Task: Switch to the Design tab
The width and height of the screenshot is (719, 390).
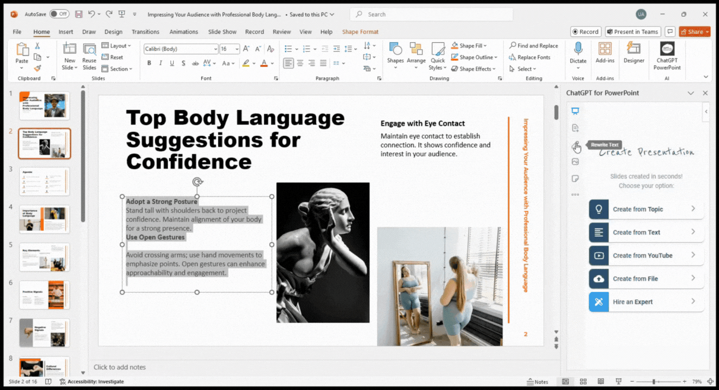Action: [x=113, y=32]
